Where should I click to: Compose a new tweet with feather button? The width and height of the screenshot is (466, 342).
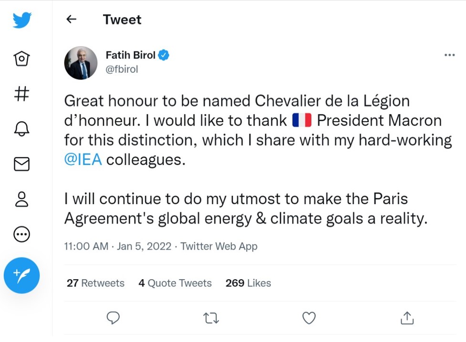click(22, 275)
